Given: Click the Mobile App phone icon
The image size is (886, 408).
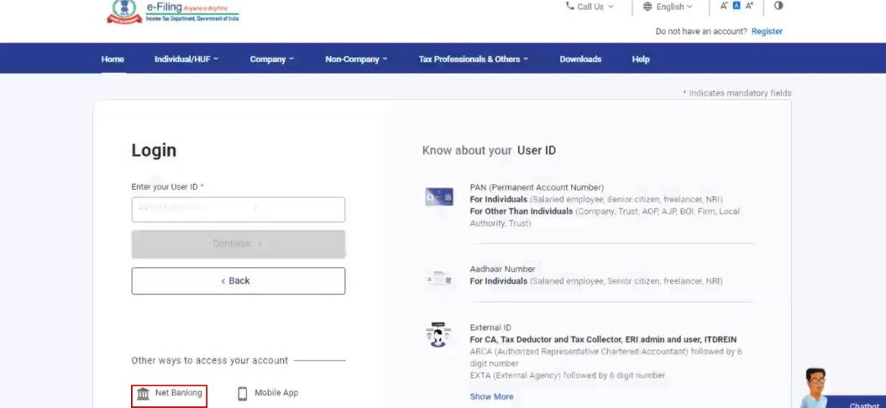Looking at the screenshot, I should pos(243,394).
